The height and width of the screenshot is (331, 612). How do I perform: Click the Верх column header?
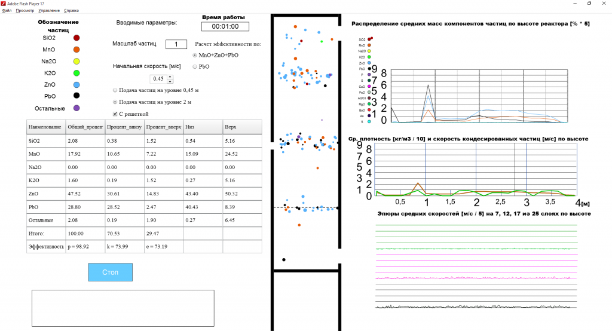[x=243, y=127]
